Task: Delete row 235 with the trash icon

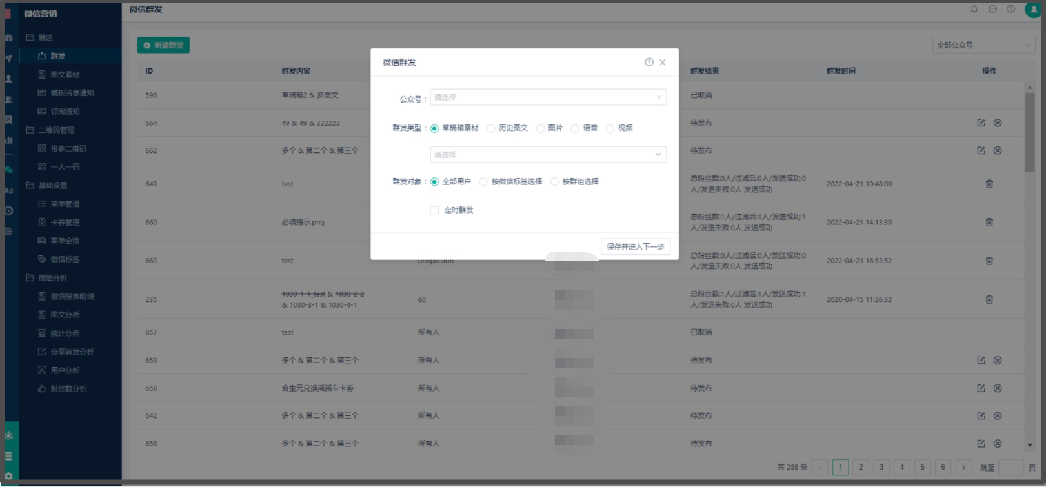Action: tap(989, 299)
